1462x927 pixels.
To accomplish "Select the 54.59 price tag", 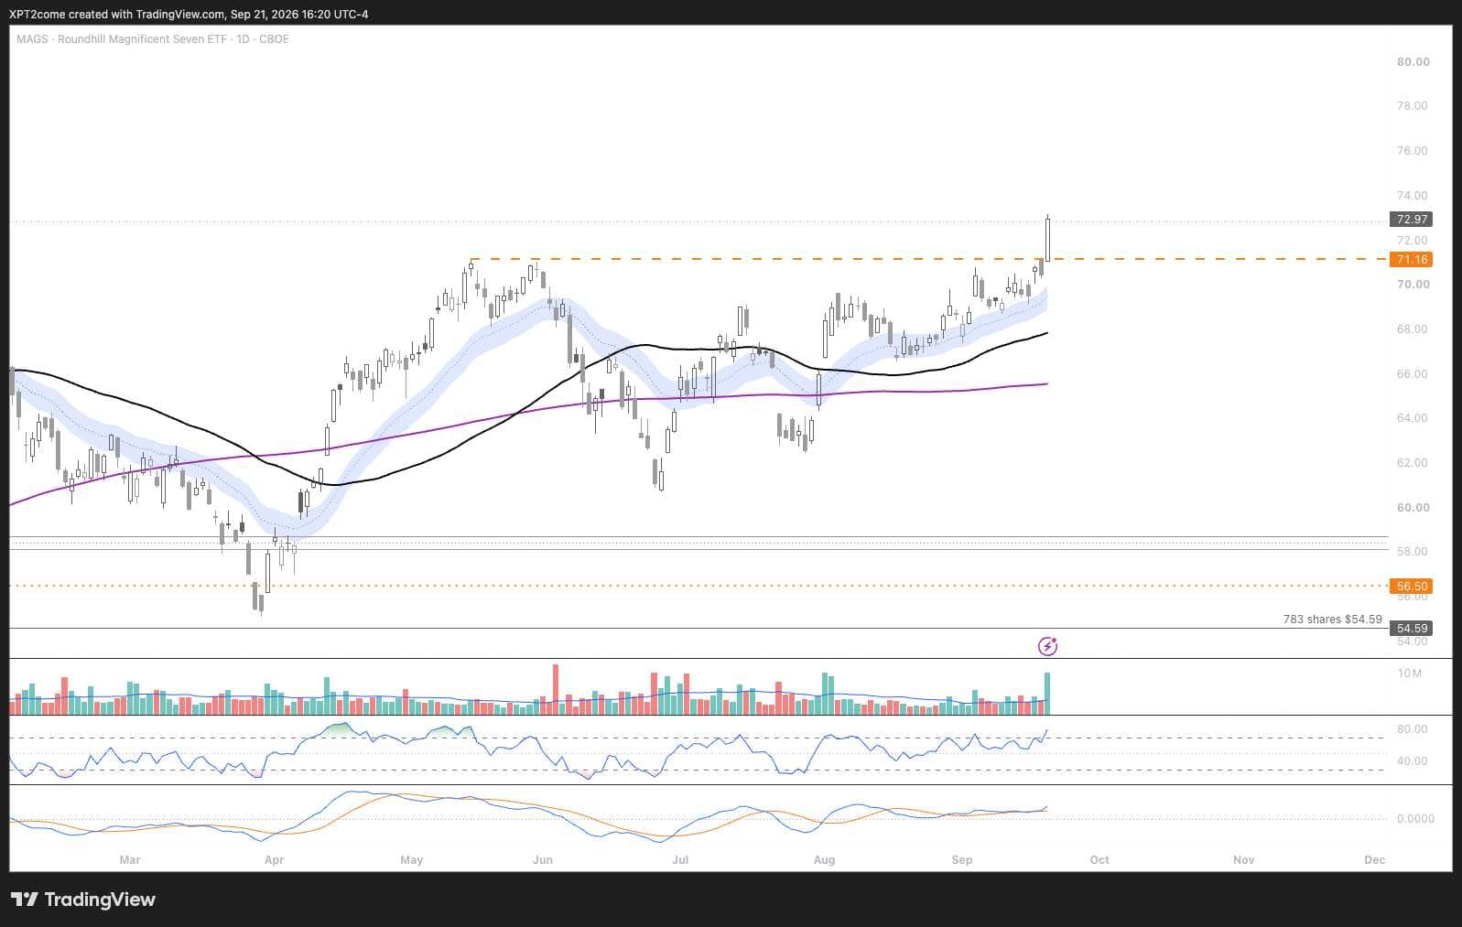I will (1411, 629).
